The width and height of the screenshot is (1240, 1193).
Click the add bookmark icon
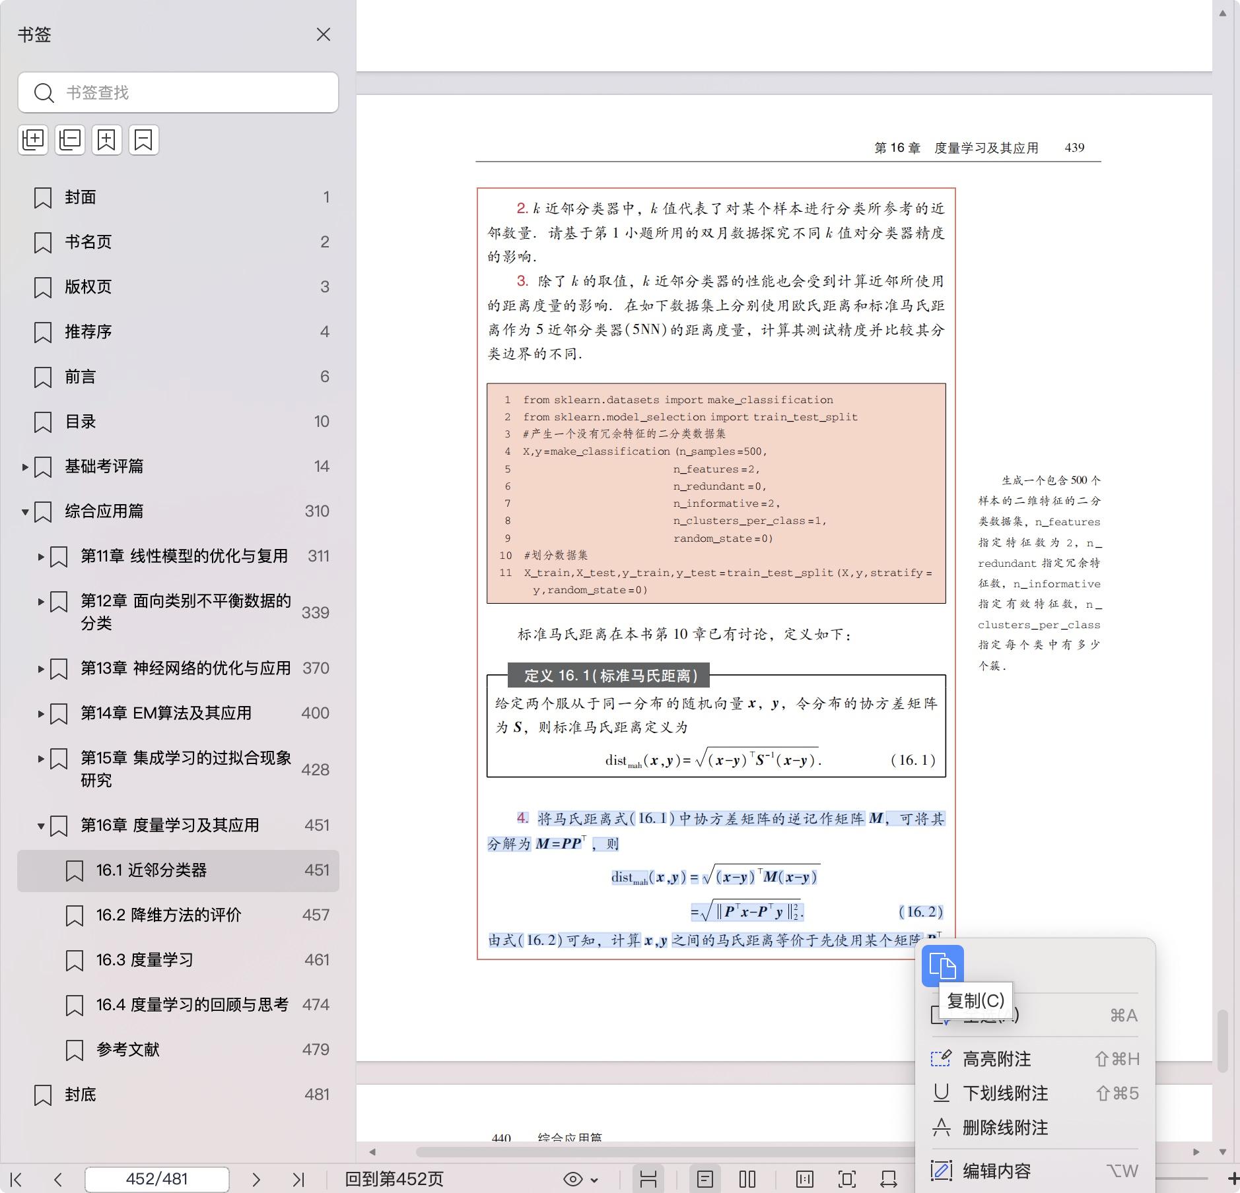[106, 140]
